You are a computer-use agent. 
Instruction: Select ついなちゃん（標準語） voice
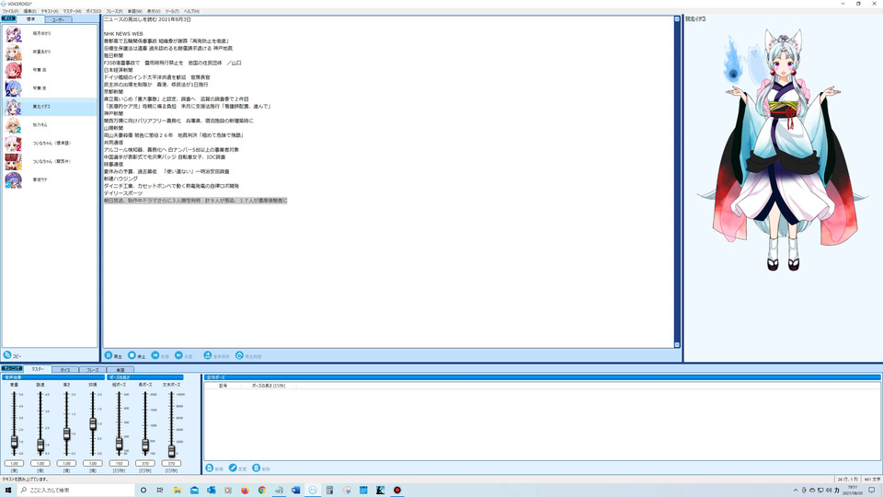coord(50,144)
